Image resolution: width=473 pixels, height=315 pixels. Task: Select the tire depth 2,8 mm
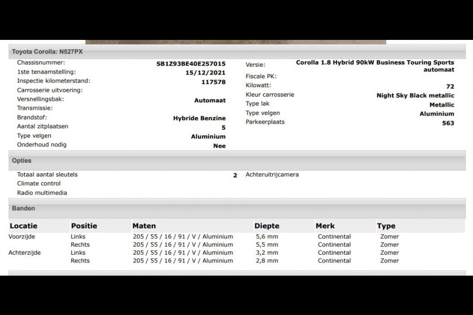tap(267, 261)
